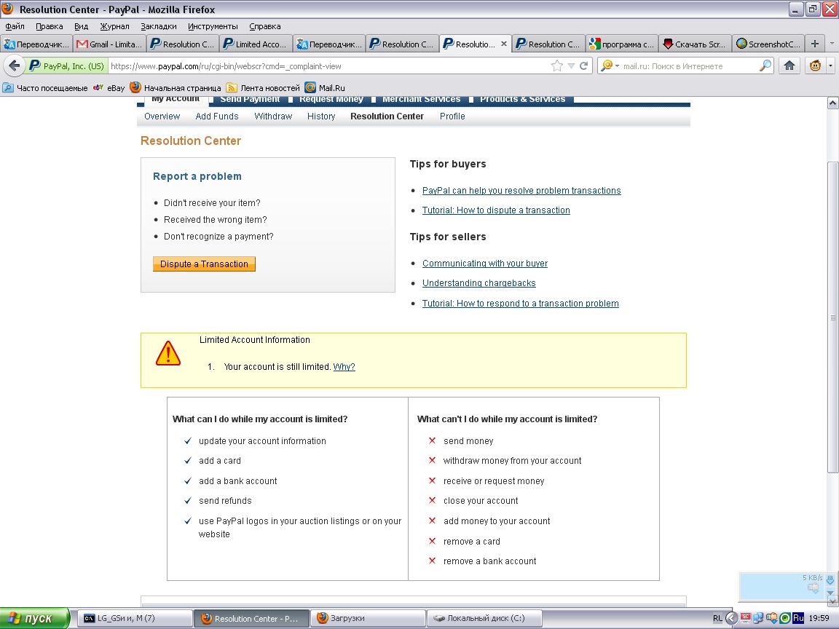This screenshot has height=629, width=839.
Task: Open Загрузки taskbar window
Action: [x=368, y=618]
